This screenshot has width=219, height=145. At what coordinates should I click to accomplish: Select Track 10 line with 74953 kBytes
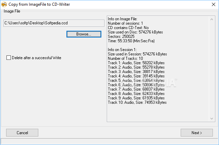tap(137, 102)
